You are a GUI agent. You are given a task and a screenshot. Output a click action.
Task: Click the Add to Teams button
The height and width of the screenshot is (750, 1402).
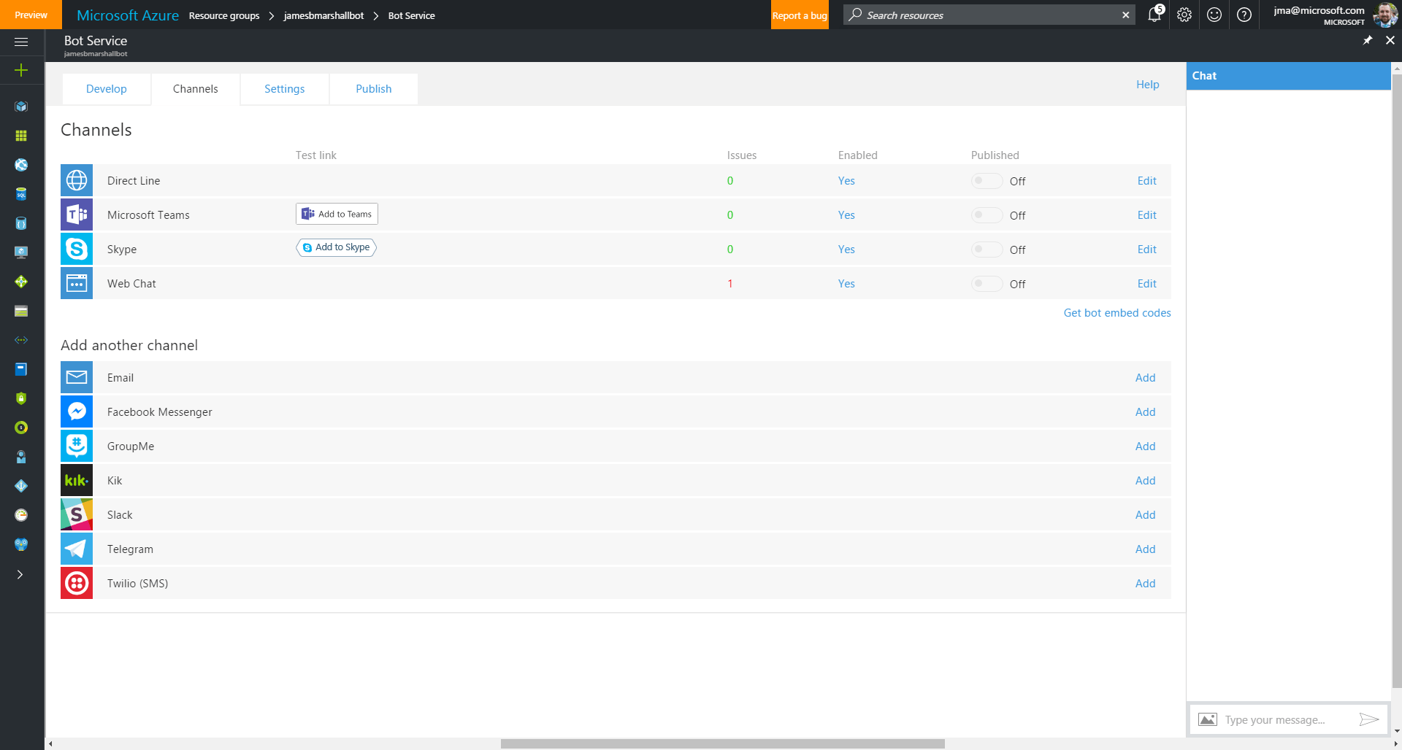[337, 214]
